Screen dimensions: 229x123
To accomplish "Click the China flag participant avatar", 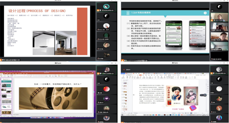I will tap(106, 89).
